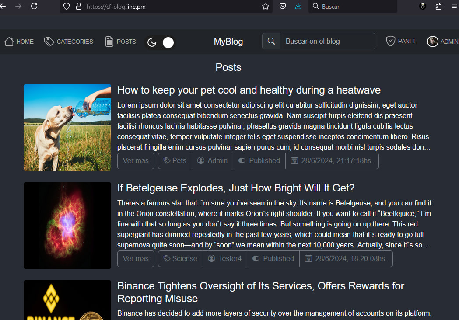Bookmark this page with the star icon

pyautogui.click(x=266, y=7)
